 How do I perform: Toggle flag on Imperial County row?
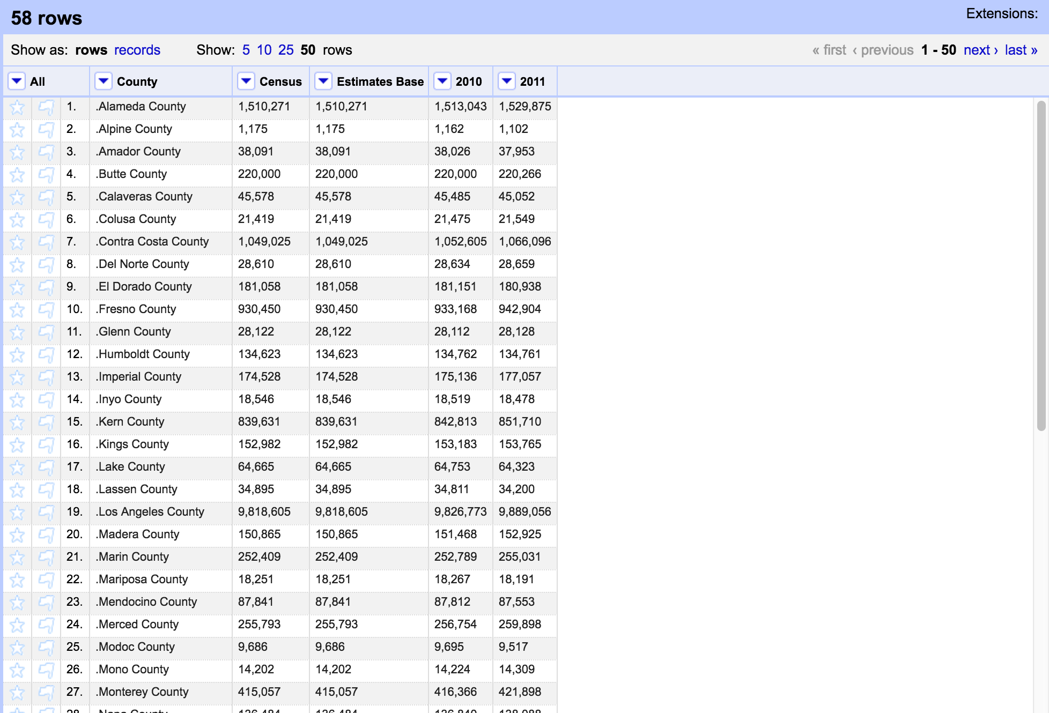point(46,377)
